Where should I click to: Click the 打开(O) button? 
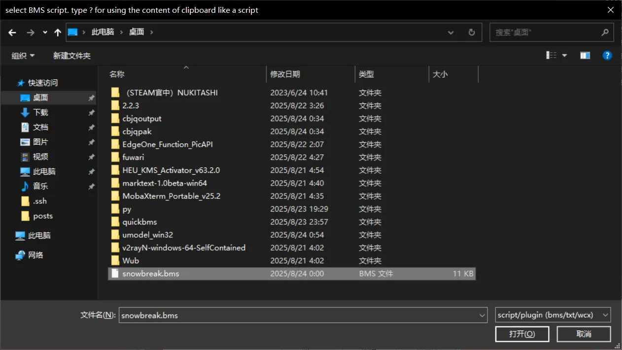(x=522, y=334)
